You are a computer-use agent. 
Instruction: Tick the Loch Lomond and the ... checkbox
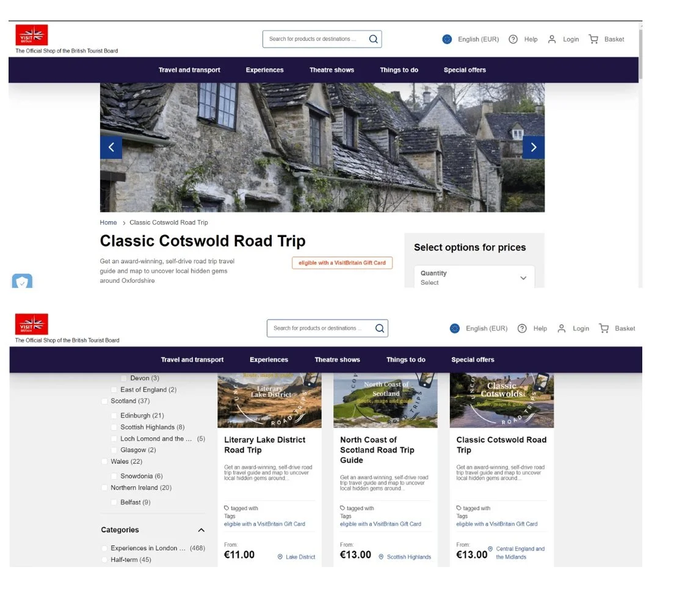click(x=114, y=439)
